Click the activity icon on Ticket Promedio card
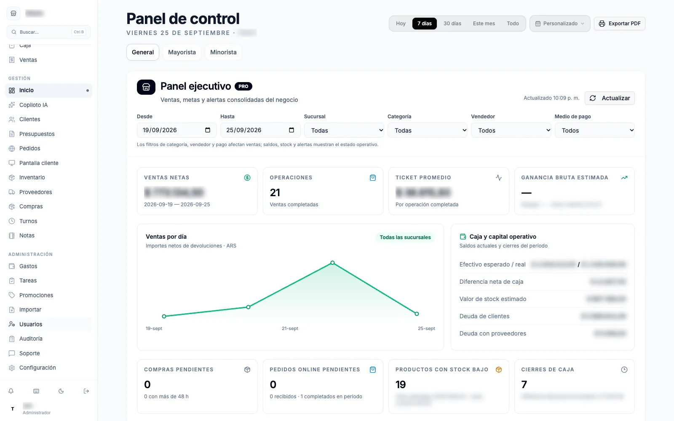The image size is (674, 421). click(499, 178)
